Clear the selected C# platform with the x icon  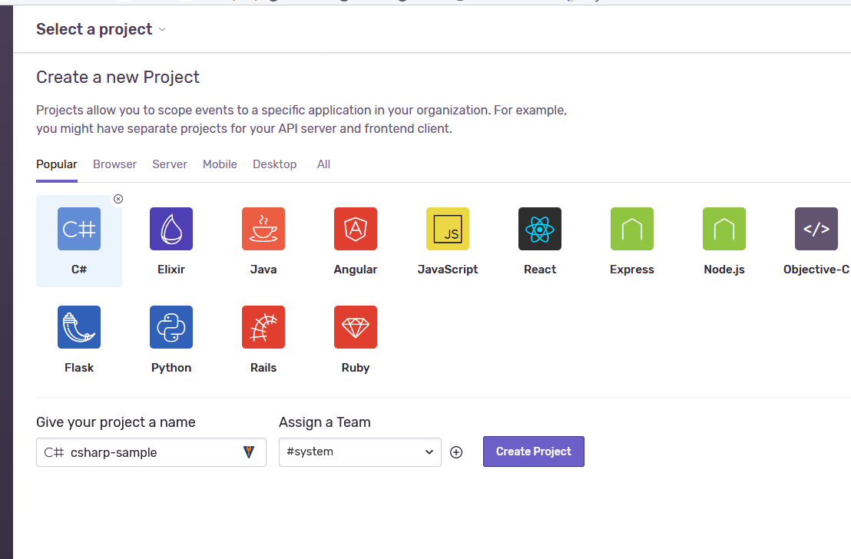click(118, 199)
